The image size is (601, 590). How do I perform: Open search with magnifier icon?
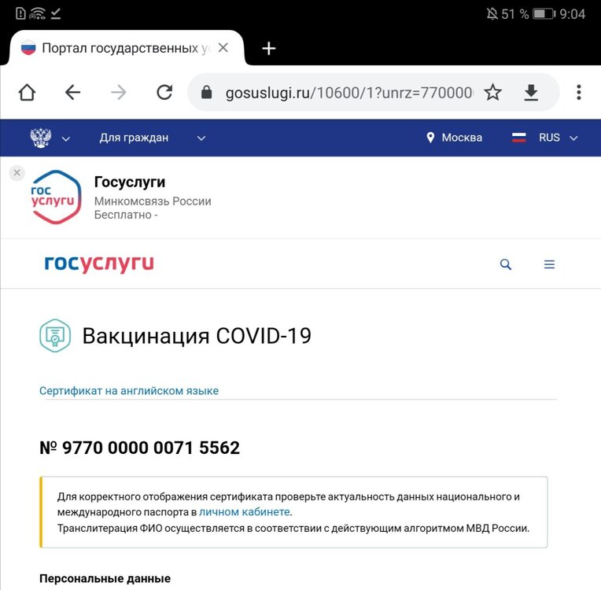[506, 264]
